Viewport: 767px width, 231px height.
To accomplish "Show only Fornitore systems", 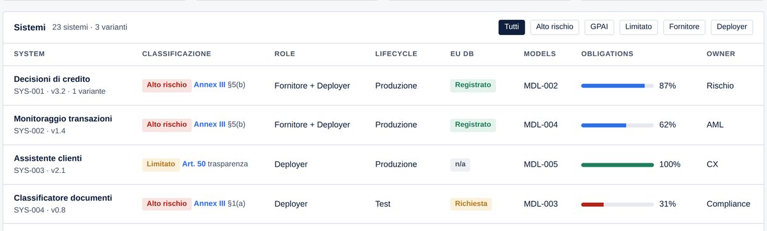I will coord(685,27).
